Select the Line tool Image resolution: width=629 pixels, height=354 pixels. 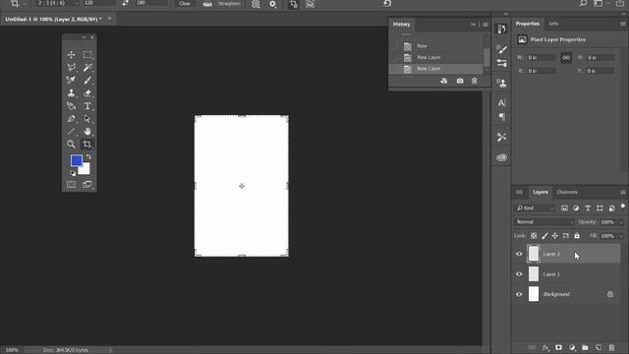coord(71,131)
